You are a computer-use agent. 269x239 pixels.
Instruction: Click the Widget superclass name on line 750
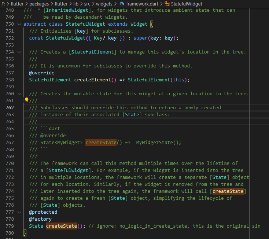139,24
